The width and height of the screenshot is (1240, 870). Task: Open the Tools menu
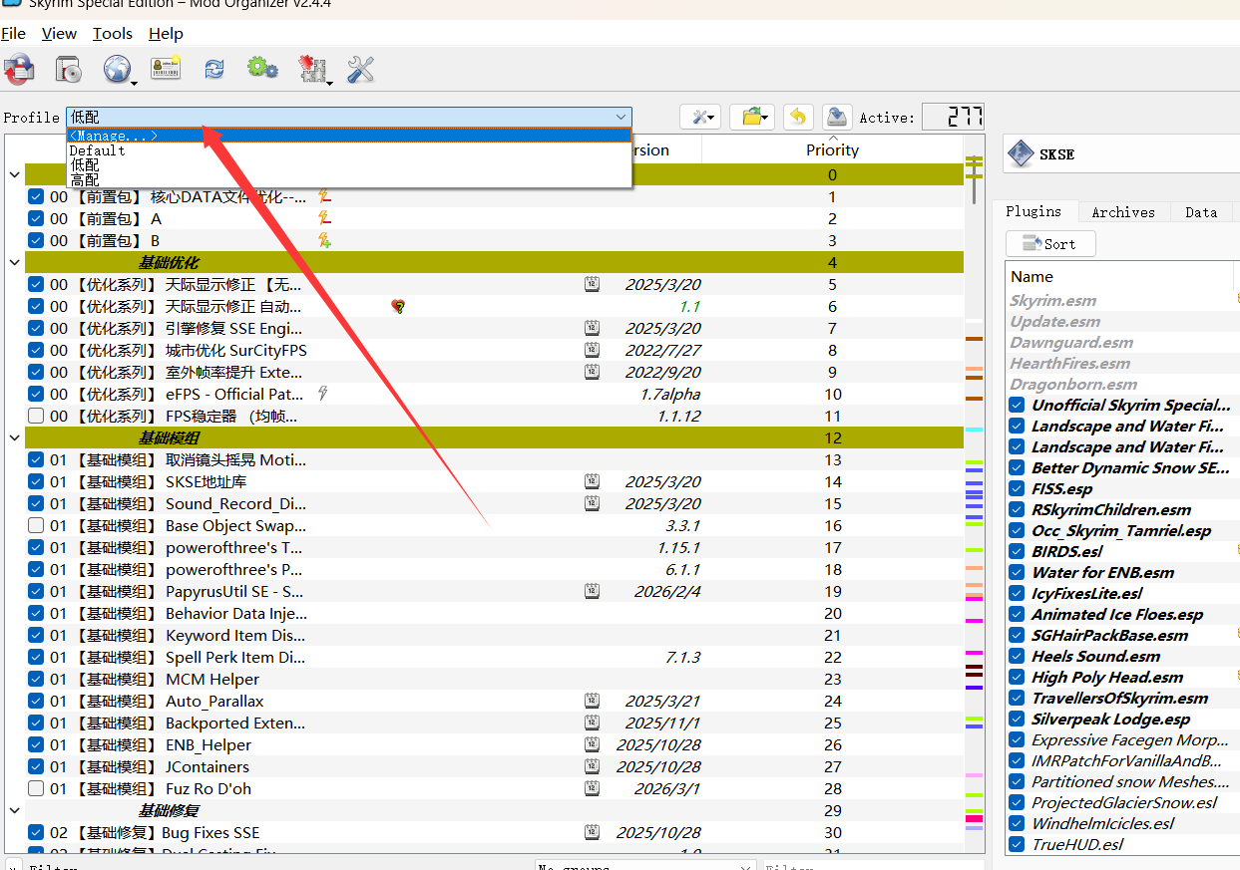coord(112,34)
